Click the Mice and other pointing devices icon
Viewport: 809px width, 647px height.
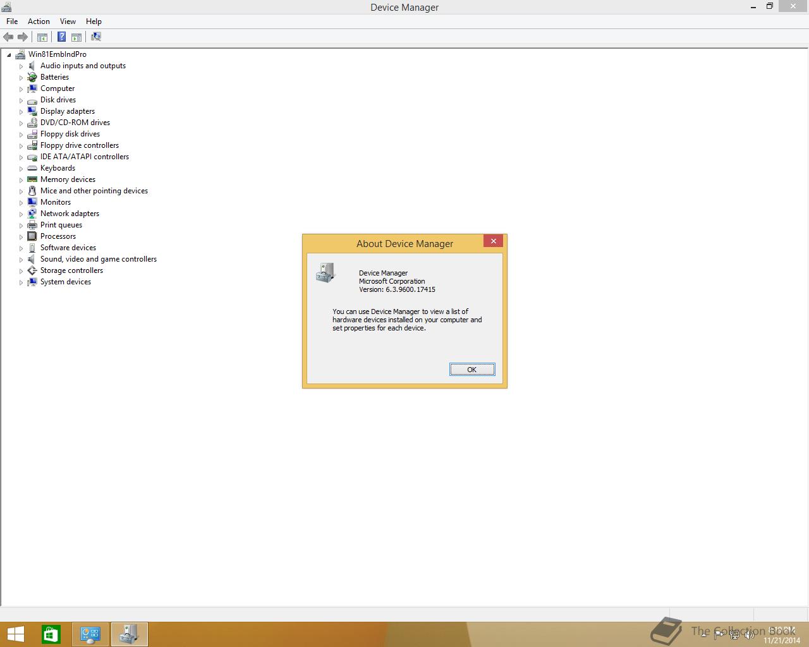[32, 191]
